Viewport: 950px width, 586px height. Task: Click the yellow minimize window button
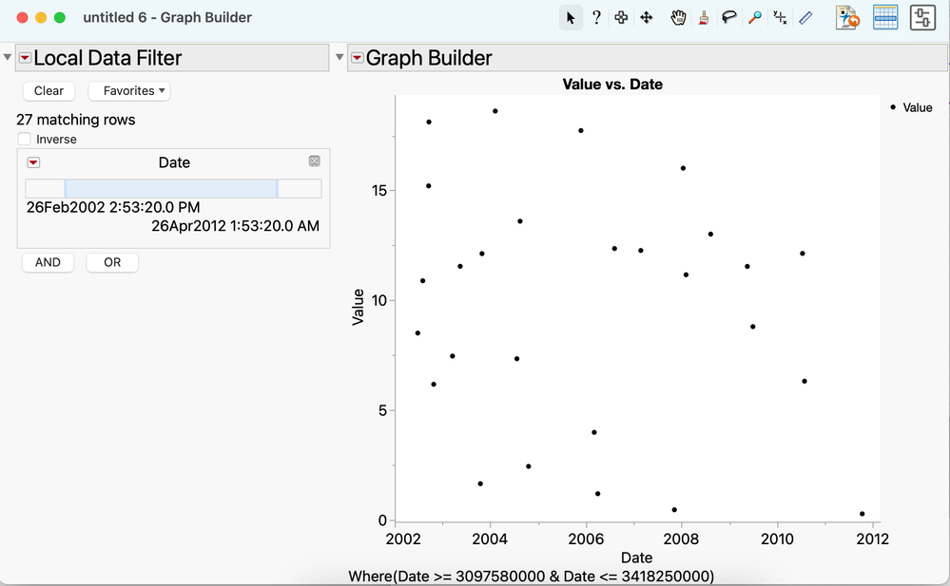coord(41,17)
